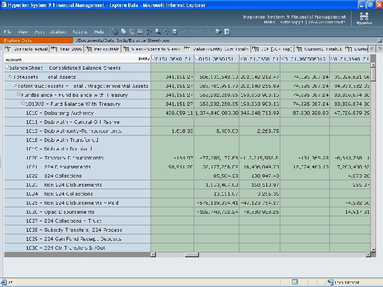Image resolution: width=383 pixels, height=287 pixels.
Task: Click the Scenario dimension icon in POV bar
Action: (x=8, y=49)
